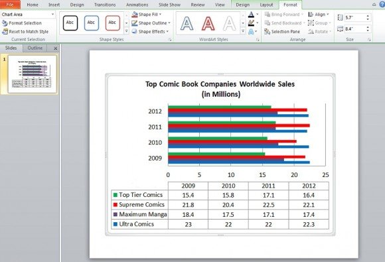The width and height of the screenshot is (385, 262).
Task: Select the black outlined Abc shape style
Action: (x=70, y=23)
